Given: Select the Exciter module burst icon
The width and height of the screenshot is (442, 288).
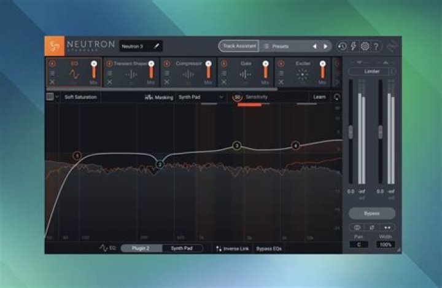Looking at the screenshot, I should pos(303,74).
